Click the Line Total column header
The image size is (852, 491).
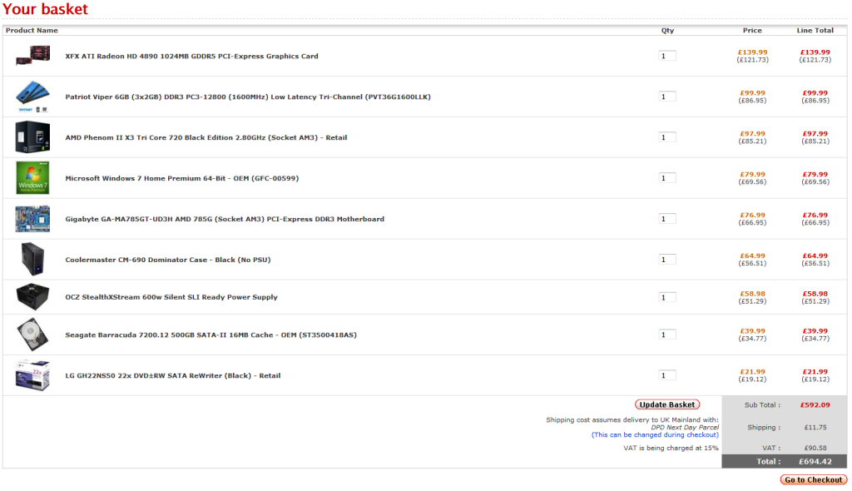point(815,31)
